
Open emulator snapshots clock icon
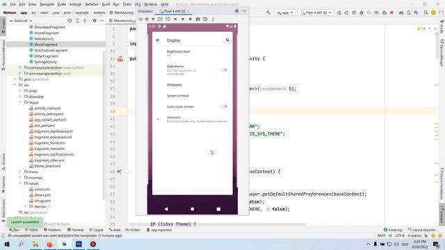tap(205, 19)
